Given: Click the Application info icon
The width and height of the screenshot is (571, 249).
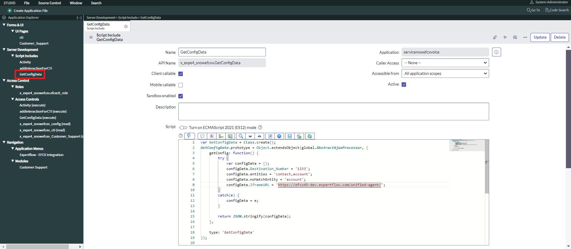Looking at the screenshot, I should click(x=496, y=52).
